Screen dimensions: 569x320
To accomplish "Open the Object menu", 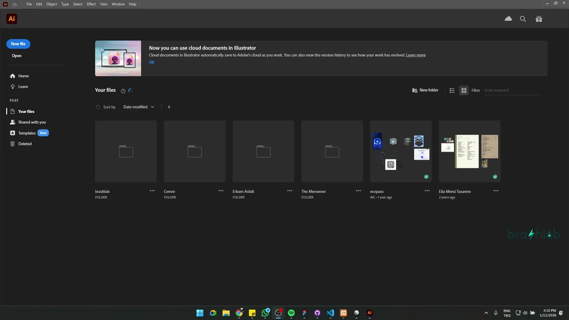I will [52, 4].
